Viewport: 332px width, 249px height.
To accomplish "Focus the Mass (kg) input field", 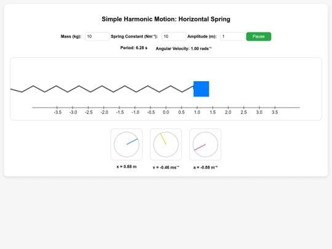I will pos(97,36).
